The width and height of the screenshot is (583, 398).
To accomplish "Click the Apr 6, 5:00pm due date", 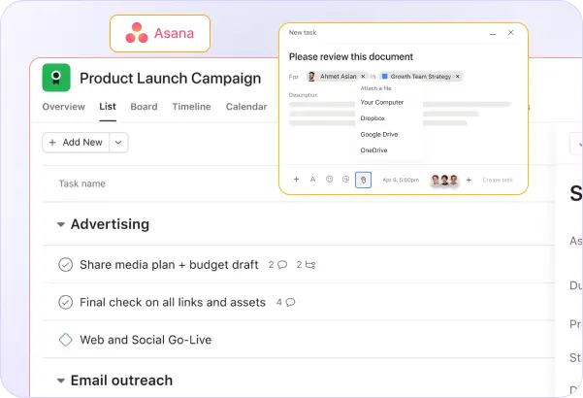I will point(401,180).
